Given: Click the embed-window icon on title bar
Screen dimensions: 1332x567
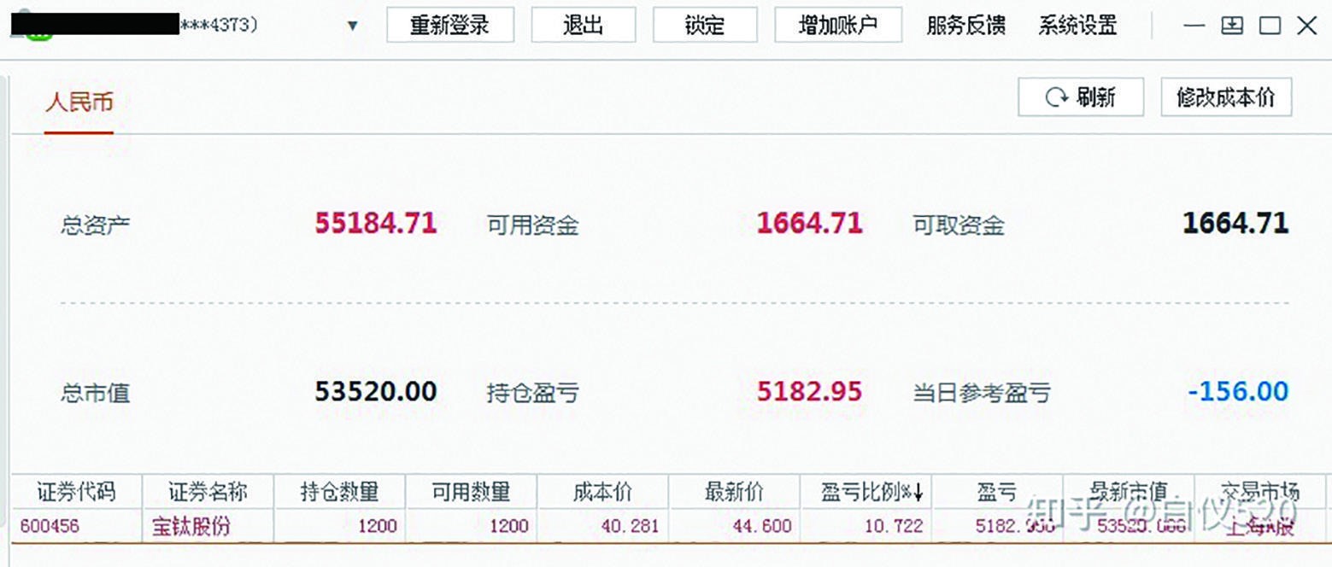Looking at the screenshot, I should pyautogui.click(x=1232, y=26).
